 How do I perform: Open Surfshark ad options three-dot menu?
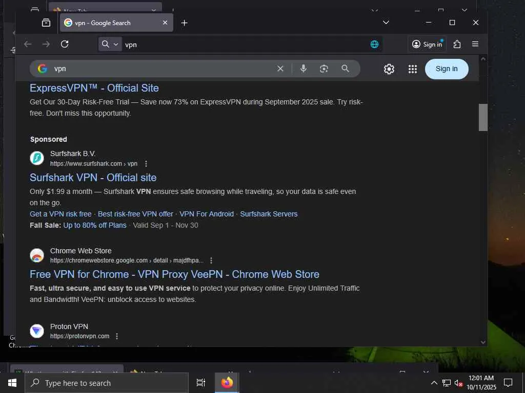[x=146, y=163]
